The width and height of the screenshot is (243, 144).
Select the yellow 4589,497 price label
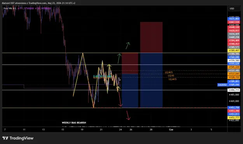pyautogui.click(x=234, y=50)
